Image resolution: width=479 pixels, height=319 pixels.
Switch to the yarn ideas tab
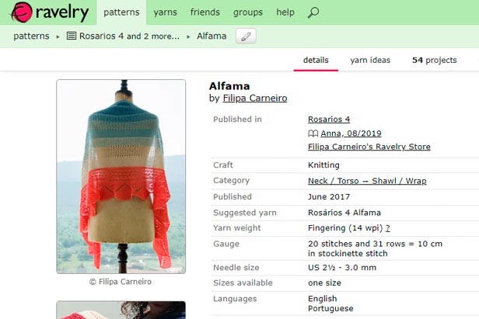coord(370,60)
